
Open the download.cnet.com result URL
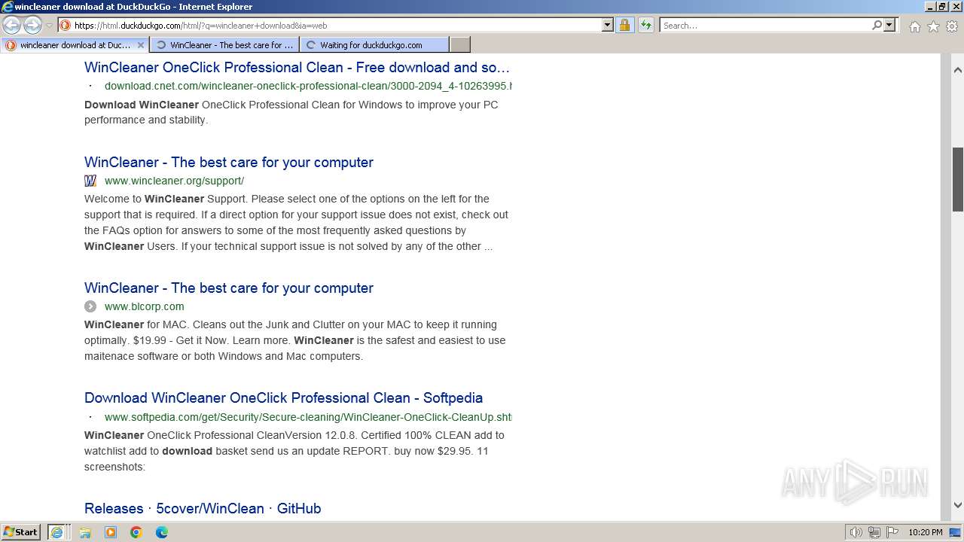pyautogui.click(x=308, y=86)
